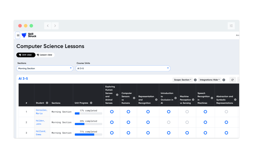Click sort icon on Student column

click(x=47, y=103)
